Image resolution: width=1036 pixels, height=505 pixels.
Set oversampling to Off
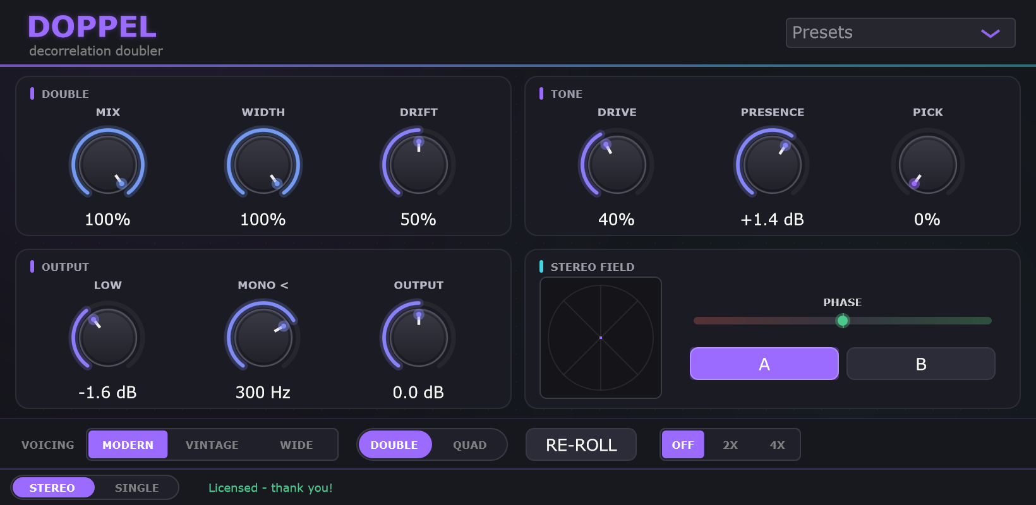(x=683, y=444)
